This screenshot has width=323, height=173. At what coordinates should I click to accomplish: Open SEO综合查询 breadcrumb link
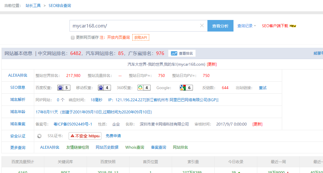tap(60, 5)
